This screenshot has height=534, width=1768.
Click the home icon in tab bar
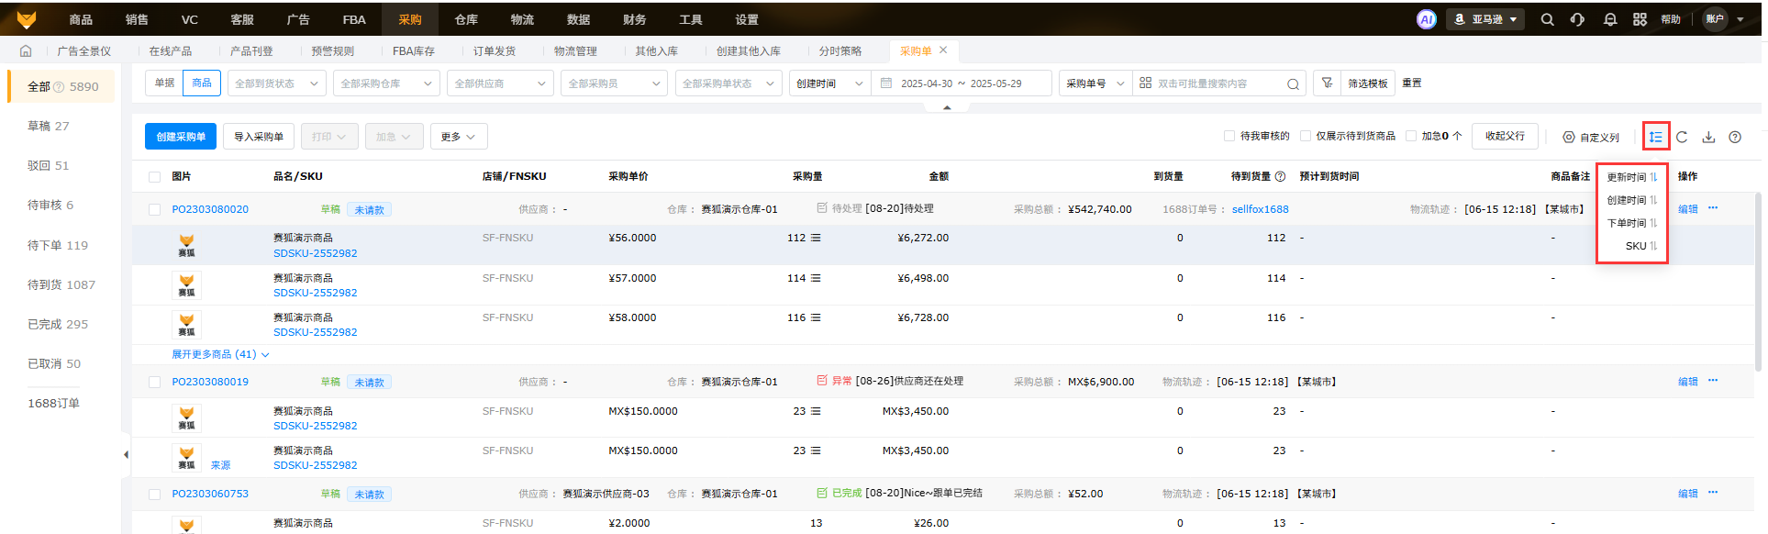[26, 51]
